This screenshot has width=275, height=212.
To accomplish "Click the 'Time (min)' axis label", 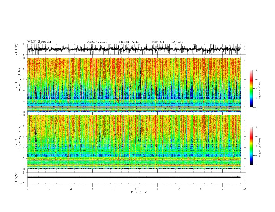I will 139,192.
